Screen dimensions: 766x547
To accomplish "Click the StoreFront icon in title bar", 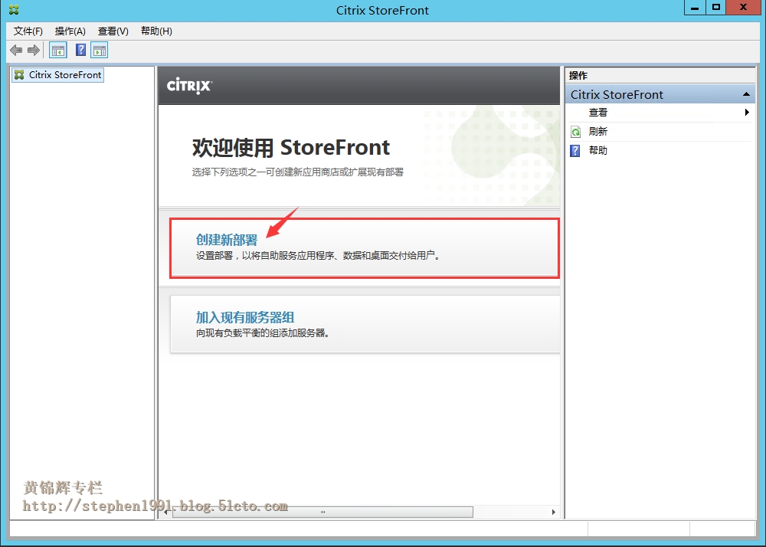I will (14, 9).
